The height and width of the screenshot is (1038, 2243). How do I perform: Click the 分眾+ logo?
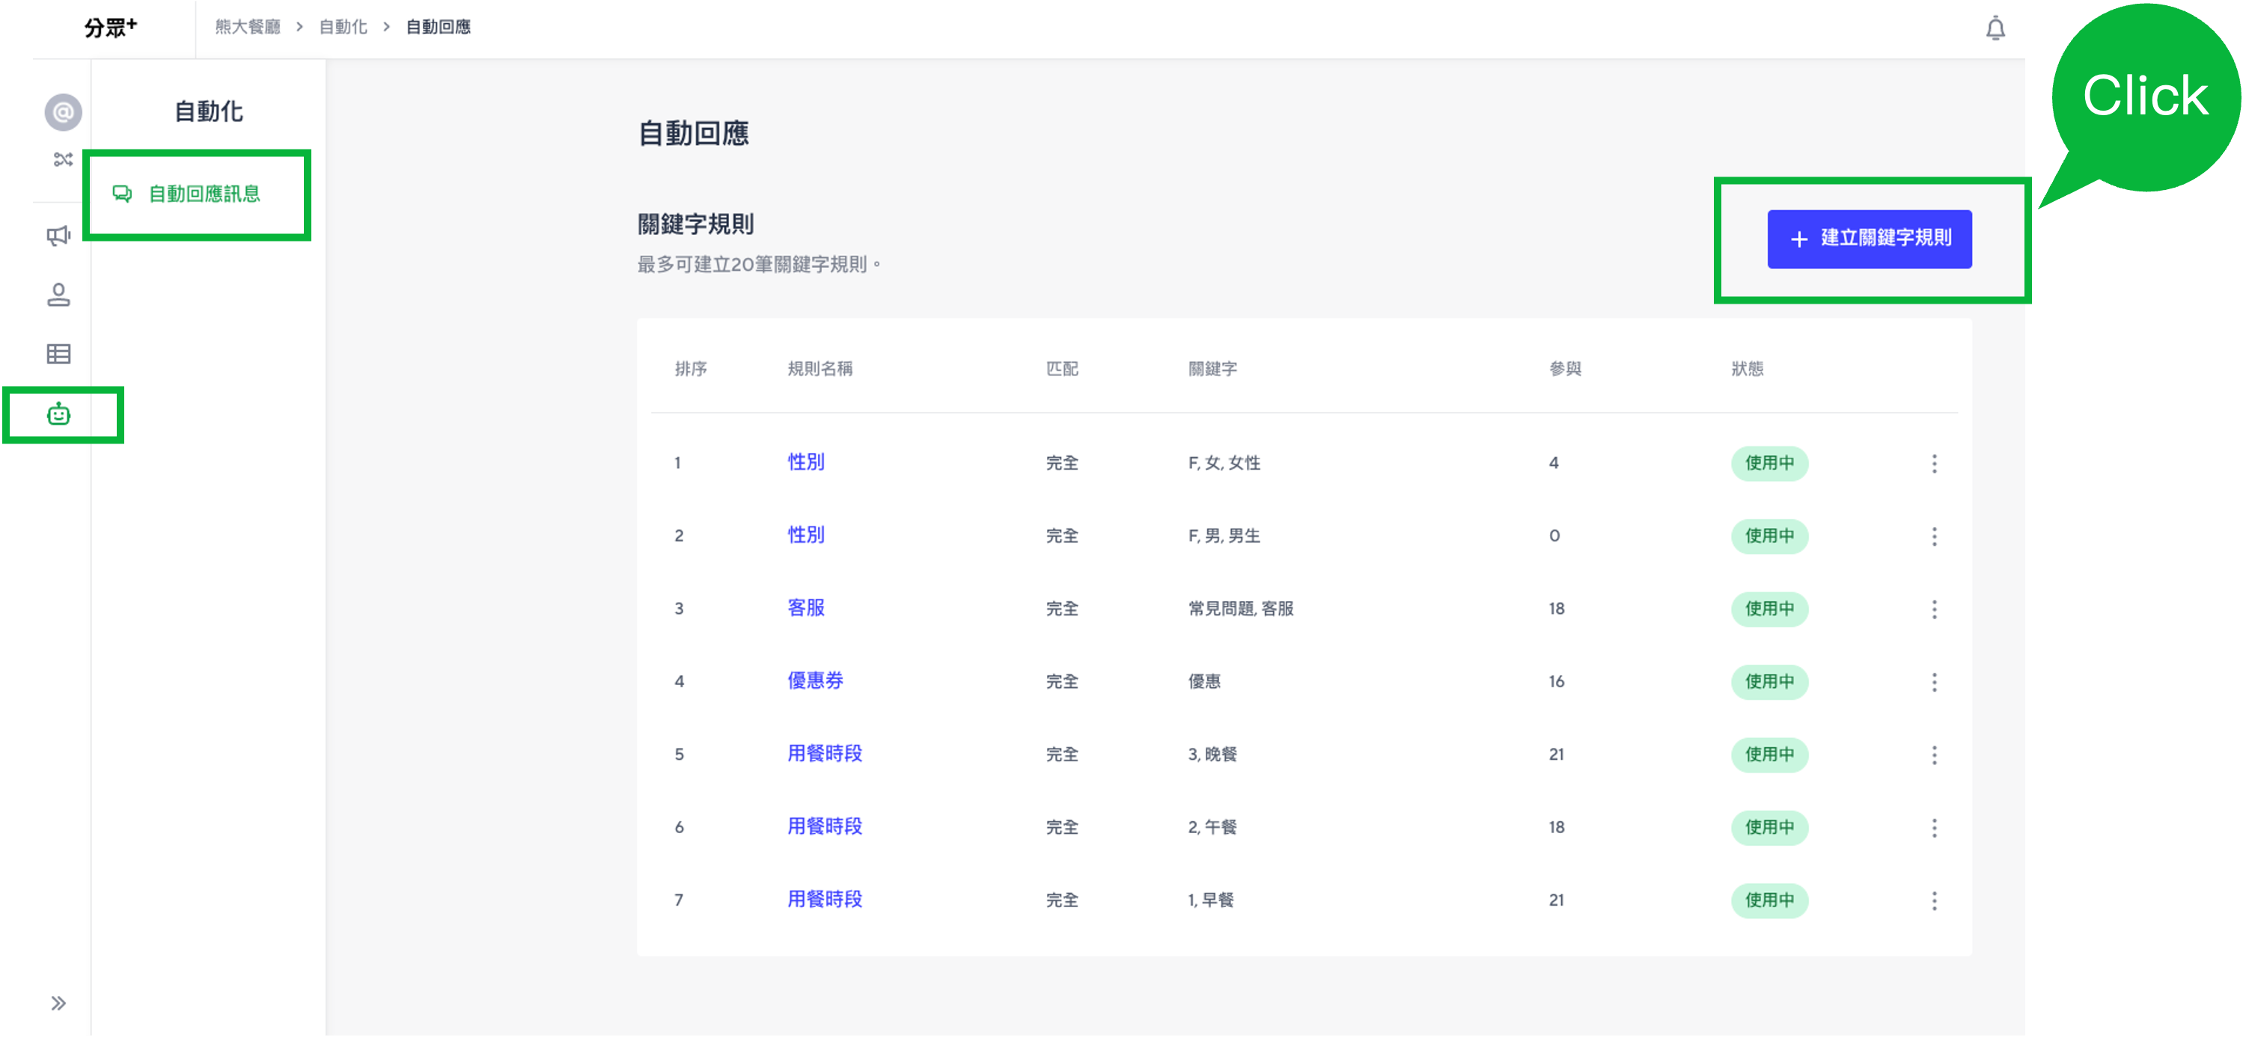tap(111, 28)
